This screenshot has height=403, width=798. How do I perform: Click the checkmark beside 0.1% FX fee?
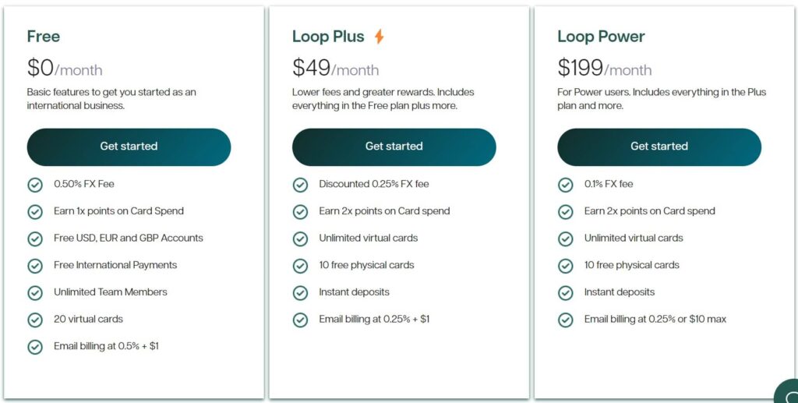(566, 185)
